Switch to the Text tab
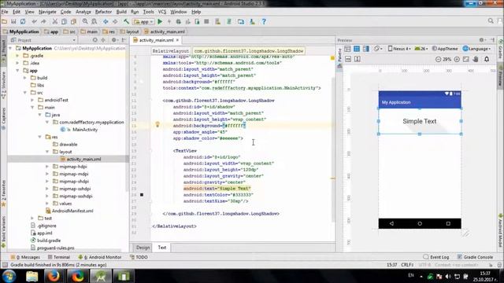 pyautogui.click(x=161, y=248)
